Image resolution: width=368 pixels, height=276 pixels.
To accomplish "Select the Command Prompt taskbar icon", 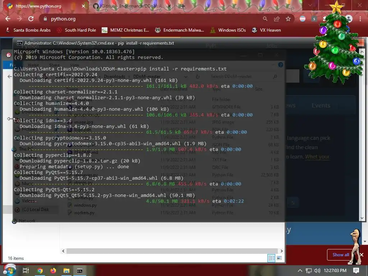I will point(80,271).
